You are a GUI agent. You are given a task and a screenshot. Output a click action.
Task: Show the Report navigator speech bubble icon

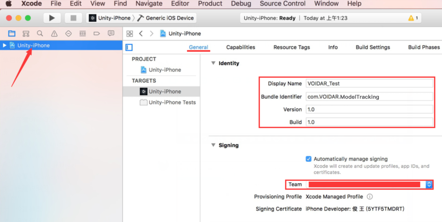point(111,34)
